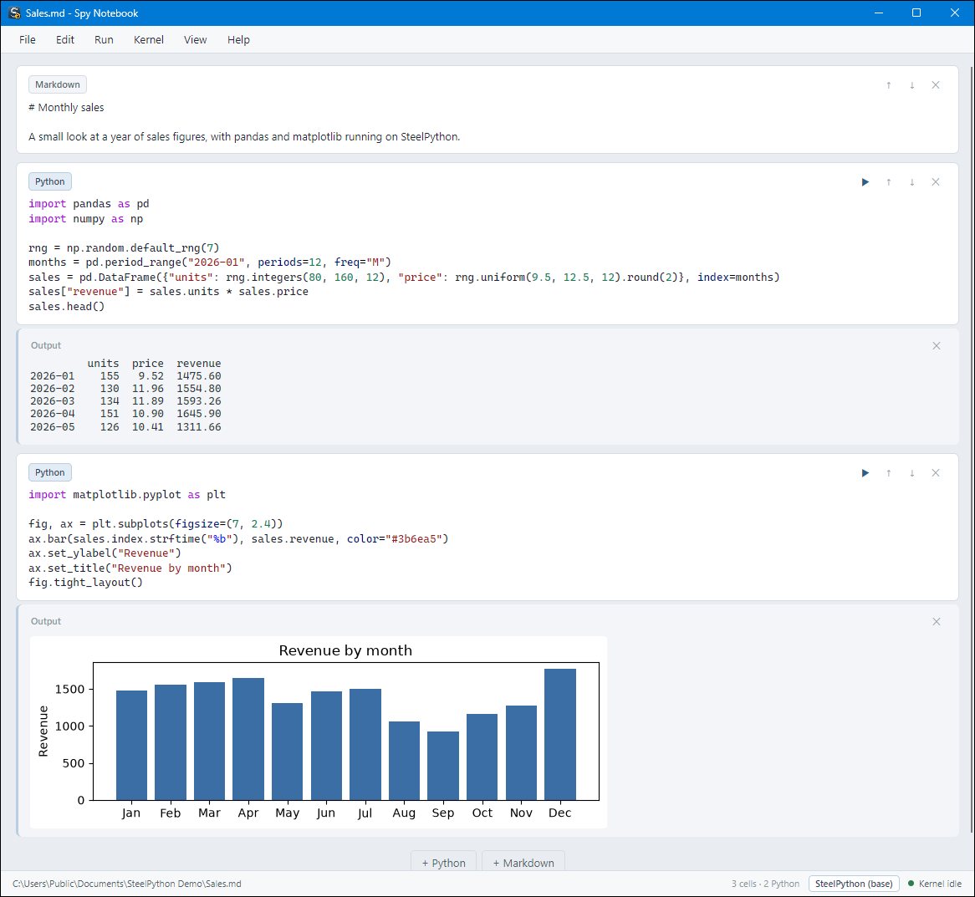Click the plt.subplots(figsize) line
This screenshot has height=897, width=975.
pos(156,524)
